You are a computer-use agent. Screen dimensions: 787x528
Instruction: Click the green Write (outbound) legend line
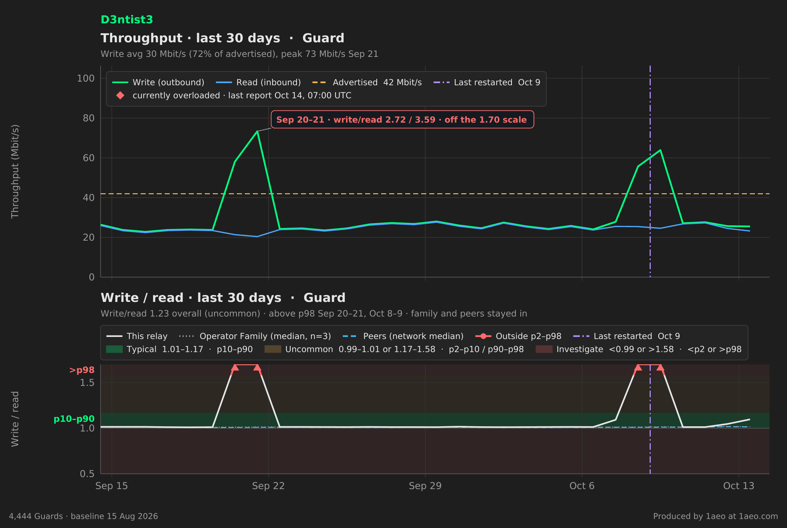pos(120,82)
